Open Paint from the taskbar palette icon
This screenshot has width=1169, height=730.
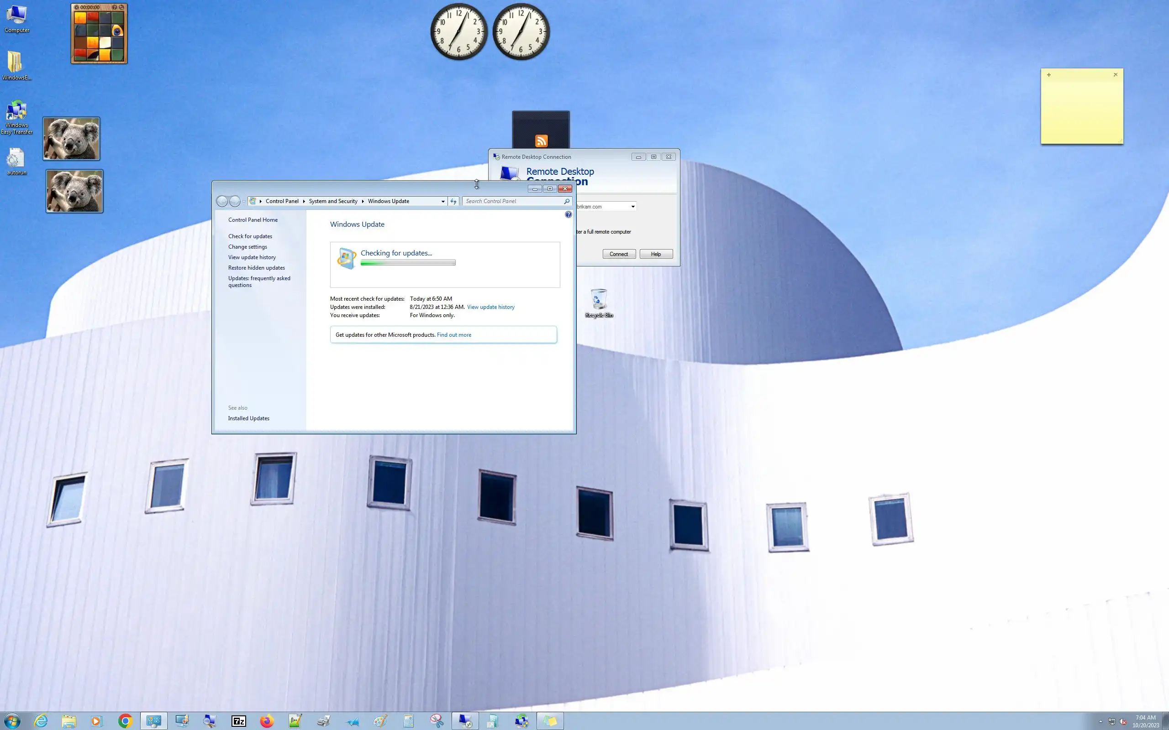click(x=380, y=721)
